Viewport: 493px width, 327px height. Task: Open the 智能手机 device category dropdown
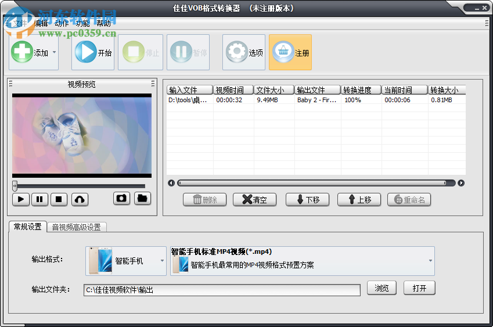tap(126, 261)
